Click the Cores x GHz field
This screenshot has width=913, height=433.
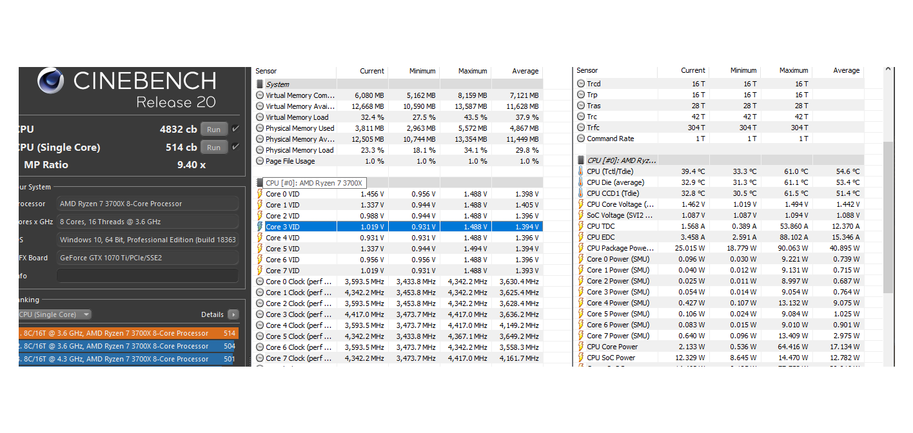148,222
